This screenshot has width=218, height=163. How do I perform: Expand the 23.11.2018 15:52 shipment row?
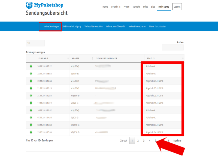pos(31,74)
